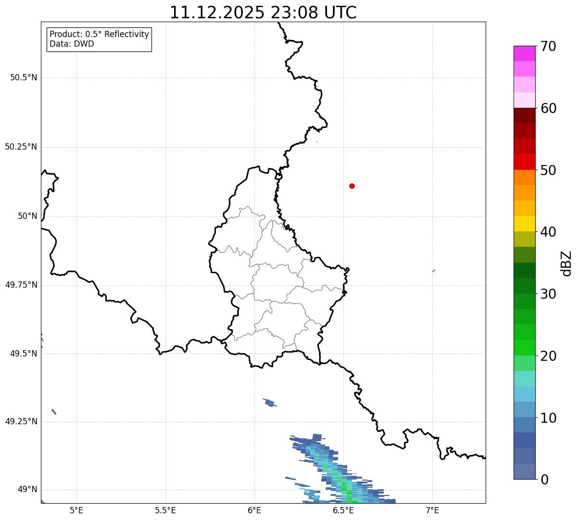Click the 5.5°E longitude label

(165, 510)
